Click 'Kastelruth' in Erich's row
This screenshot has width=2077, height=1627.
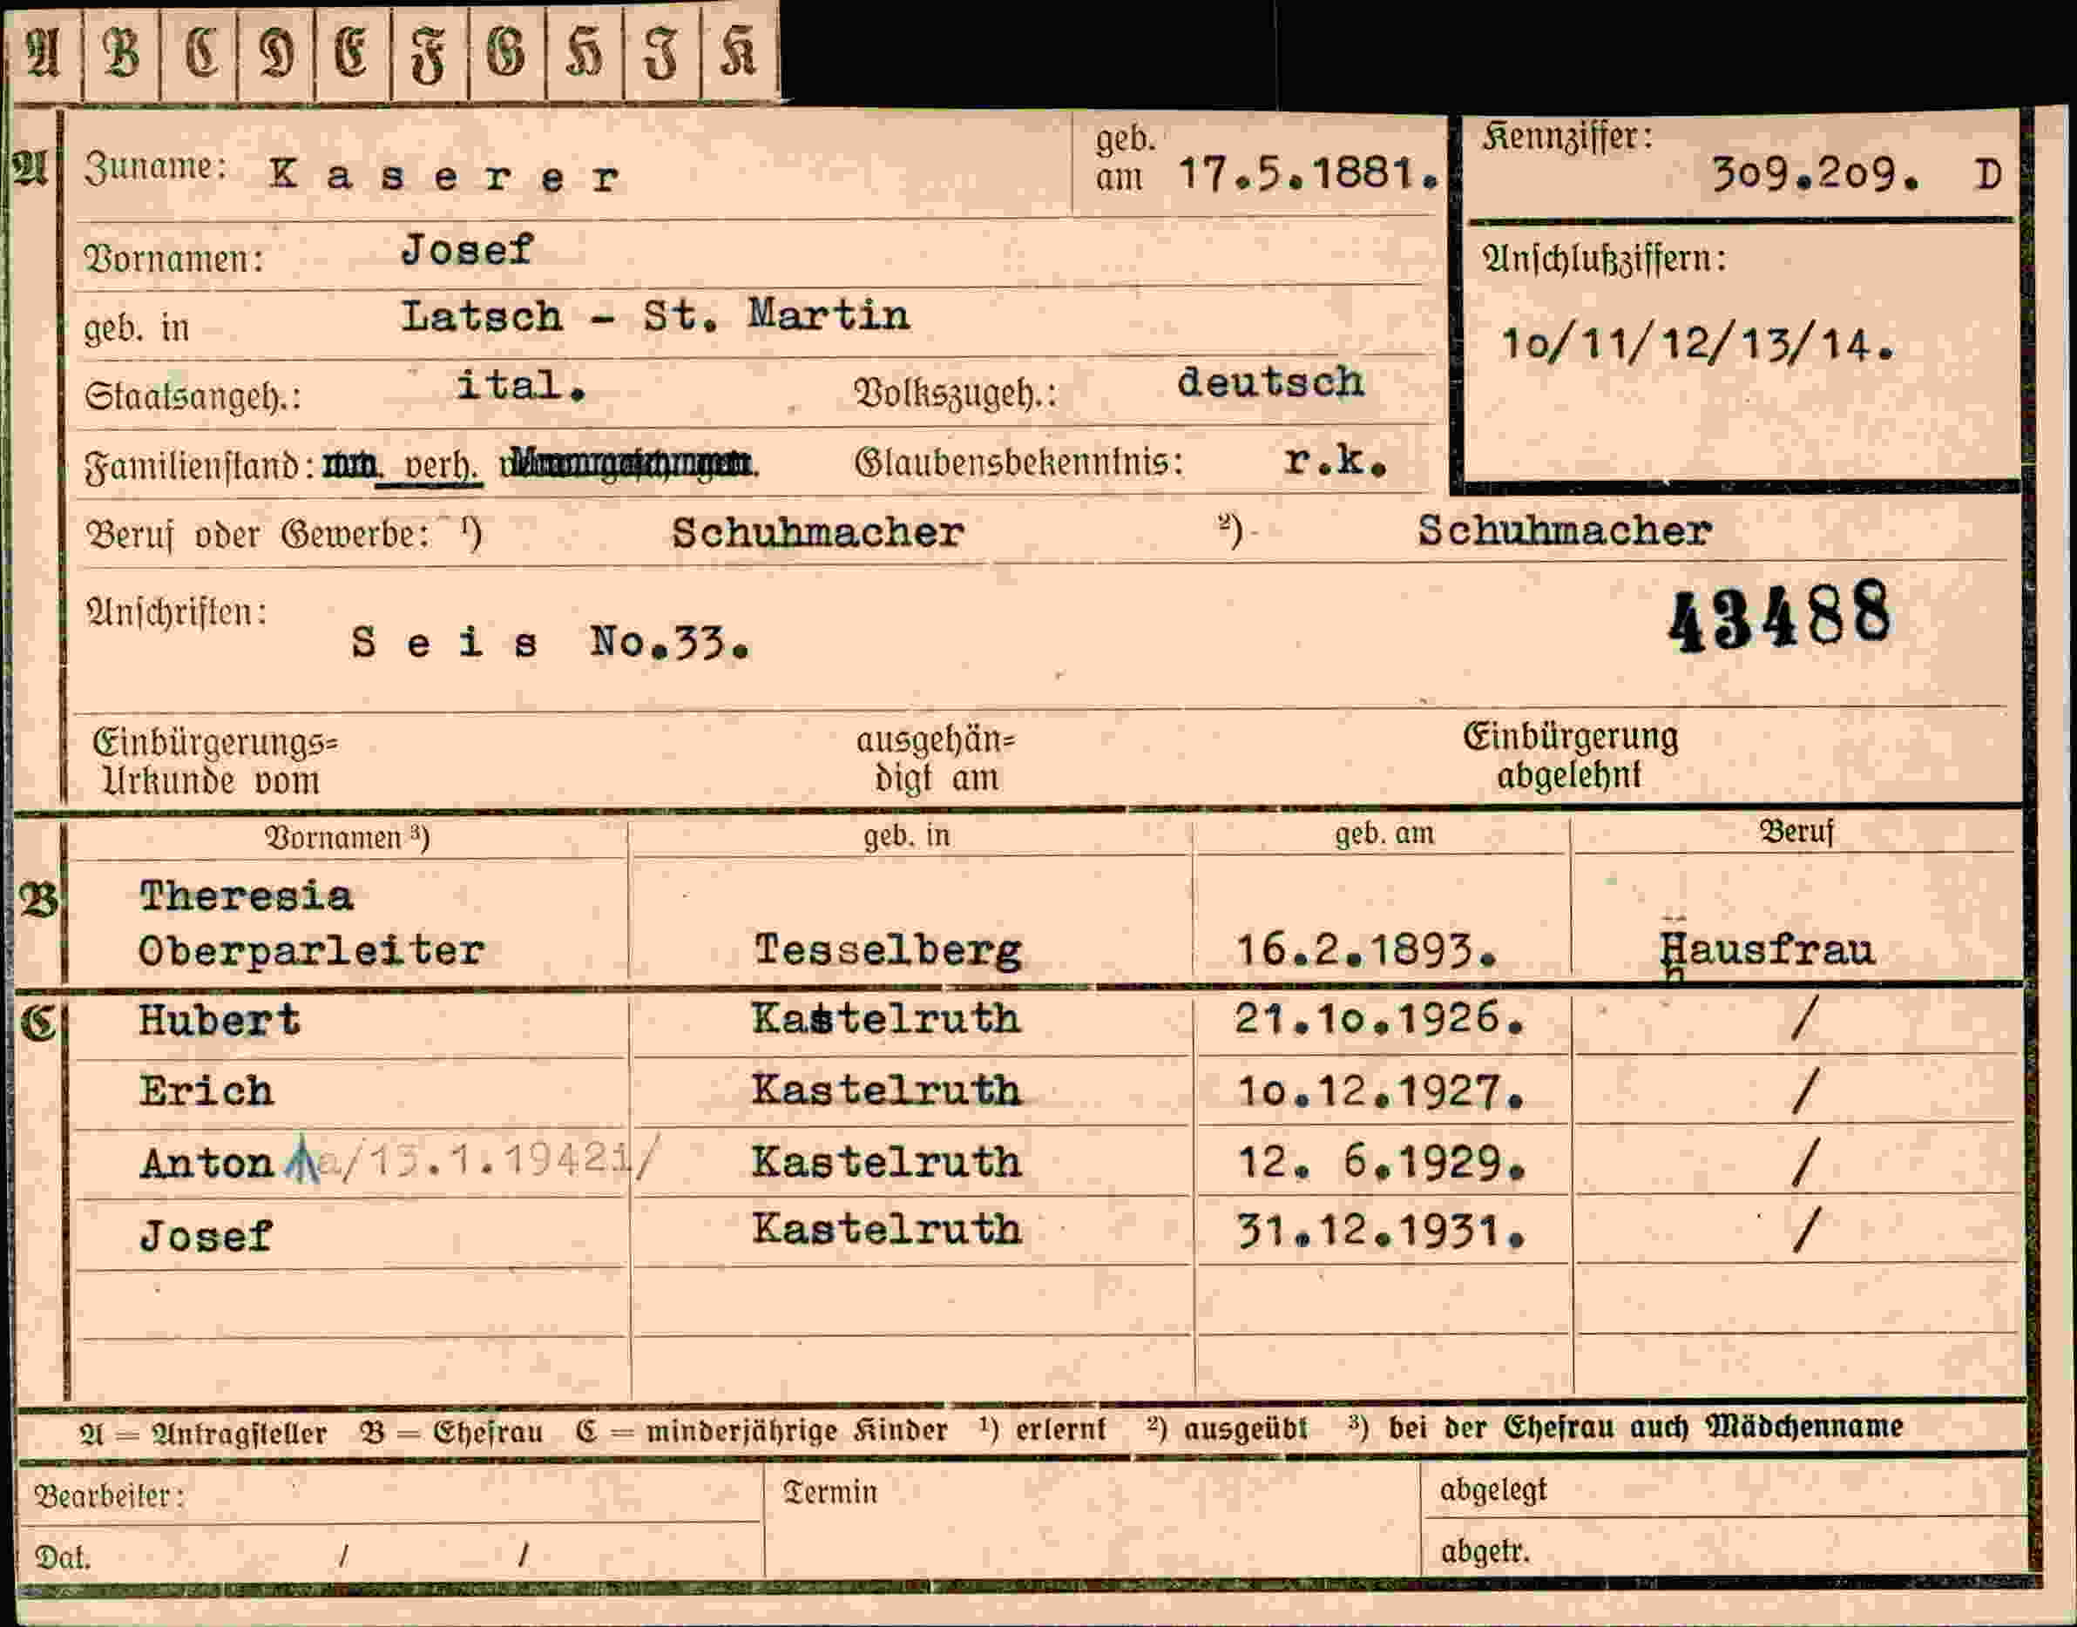[885, 1090]
